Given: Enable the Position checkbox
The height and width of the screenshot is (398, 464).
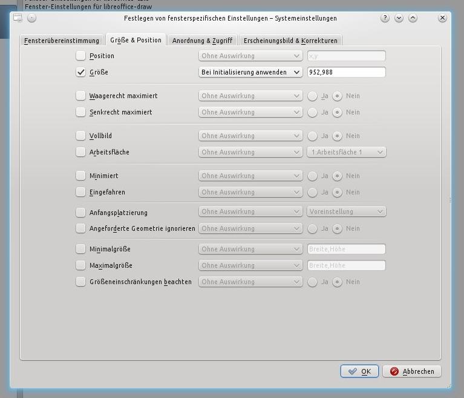Looking at the screenshot, I should tap(81, 56).
